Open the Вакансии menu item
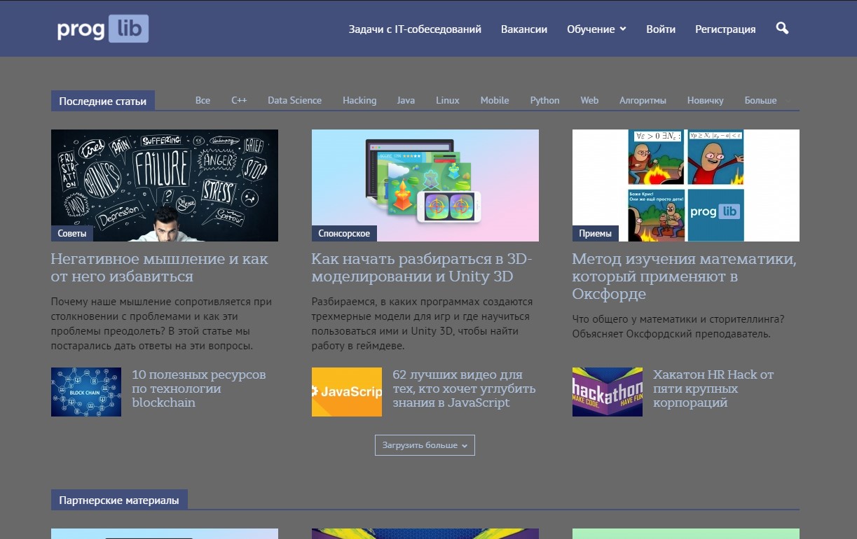Viewport: 857px width, 539px height. coord(524,29)
